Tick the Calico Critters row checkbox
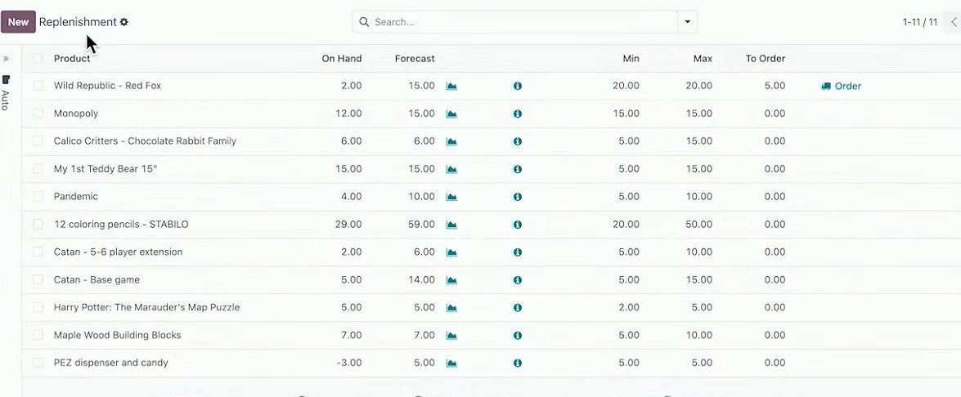Viewport: 961px width, 397px height. (x=38, y=141)
